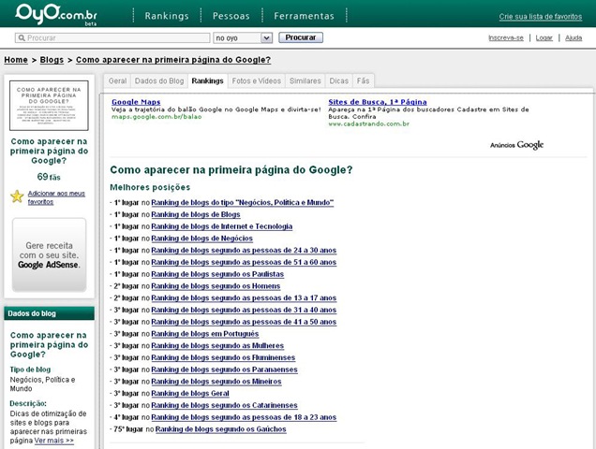Open ranking 'segundo as Mulheres'

(x=217, y=346)
